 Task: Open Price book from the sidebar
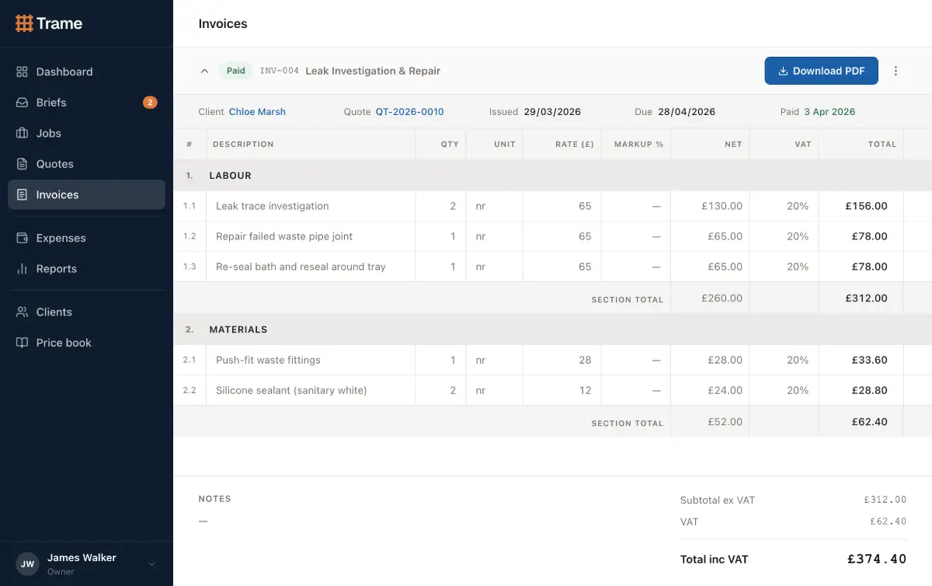(x=86, y=343)
